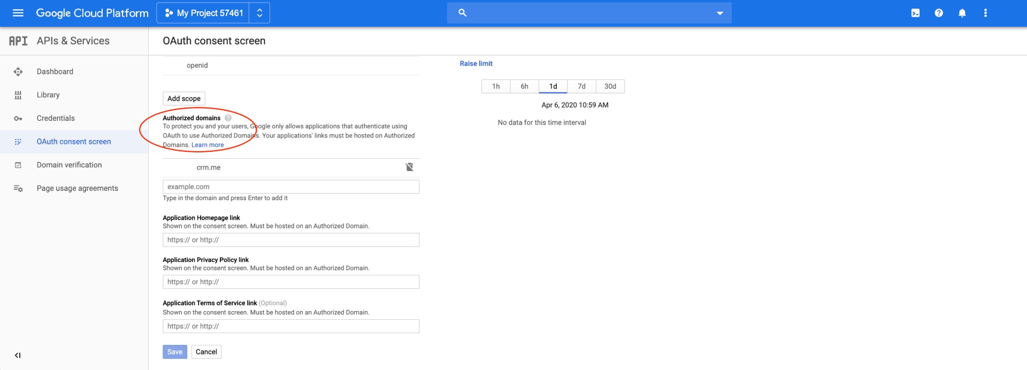Focus the top search bar field
This screenshot has height=370, width=1027.
pos(589,13)
